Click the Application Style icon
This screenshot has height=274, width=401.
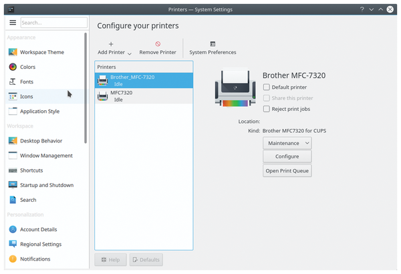tap(13, 112)
